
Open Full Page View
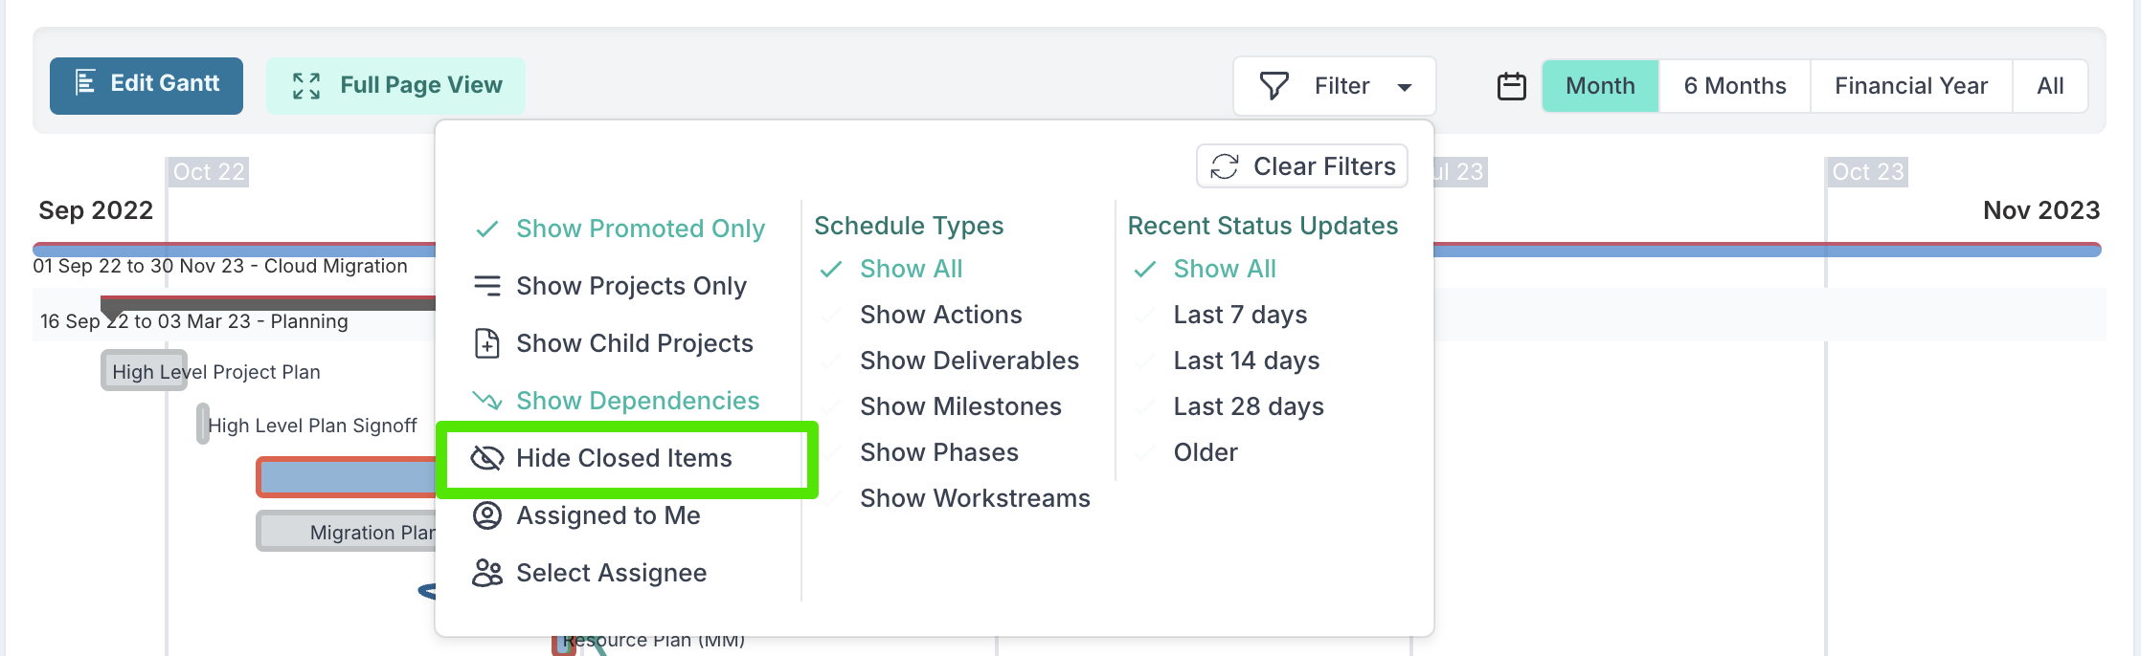click(x=395, y=86)
